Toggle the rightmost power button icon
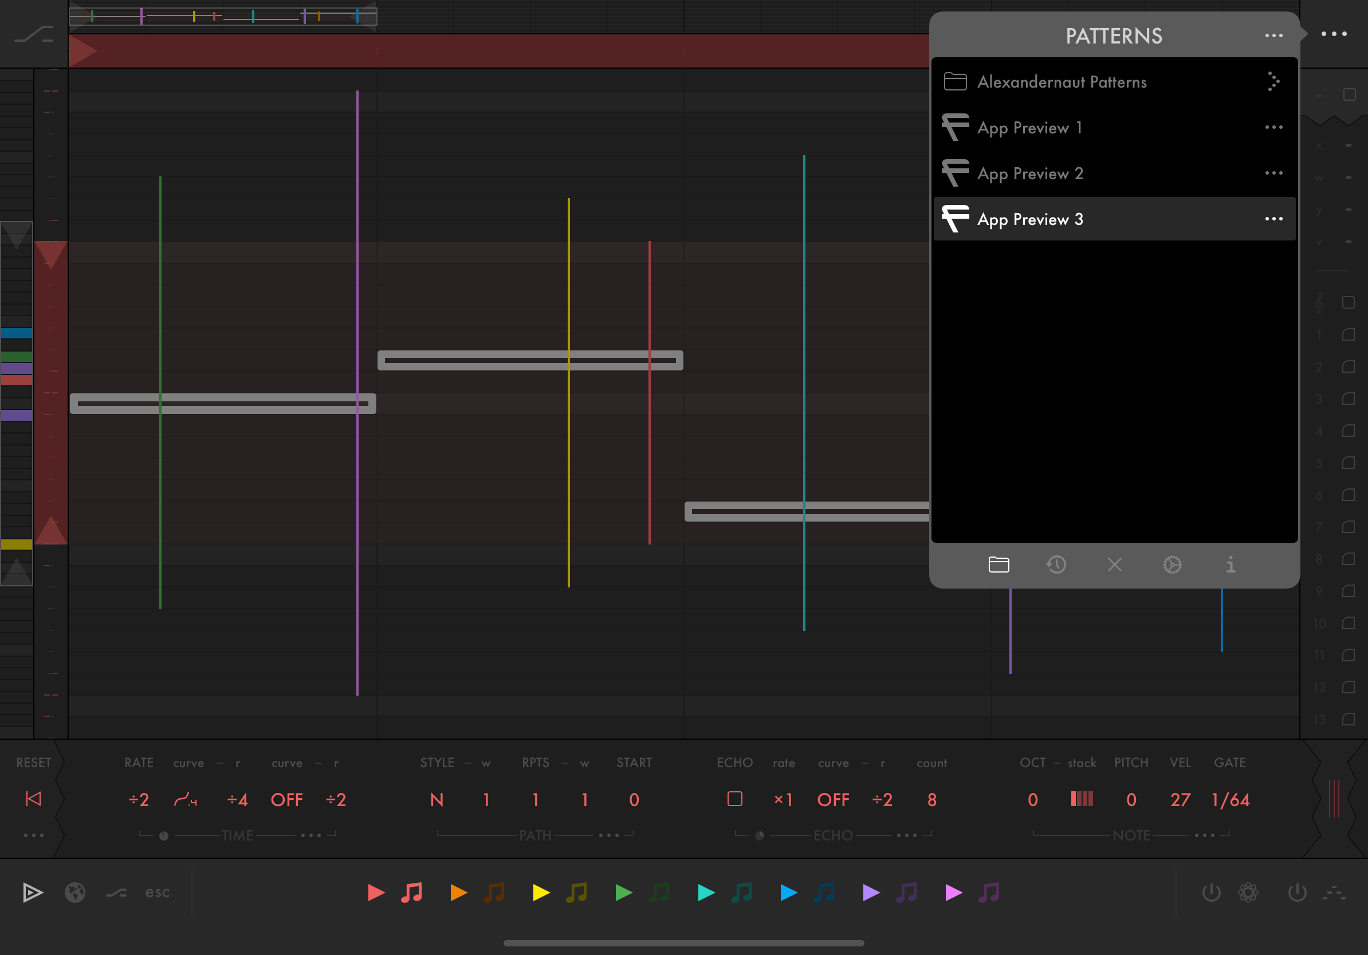Screen dimensions: 1368x955 pyautogui.click(x=1297, y=893)
